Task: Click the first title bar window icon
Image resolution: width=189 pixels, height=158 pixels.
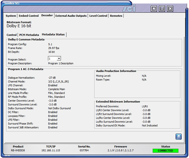Action: pyautogui.click(x=154, y=9)
